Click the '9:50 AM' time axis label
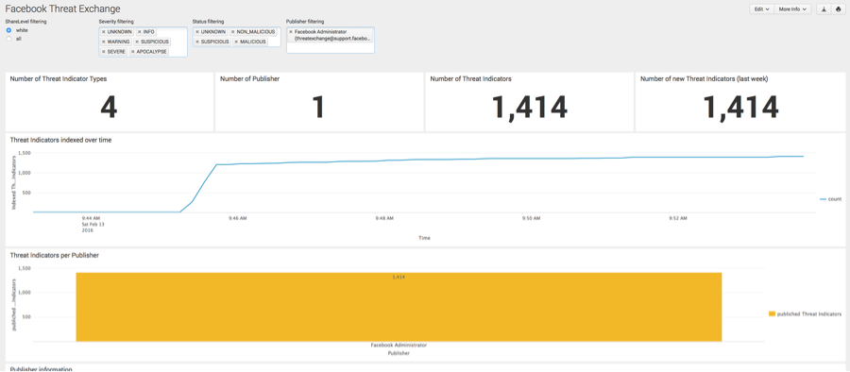The width and height of the screenshot is (850, 372). (531, 218)
